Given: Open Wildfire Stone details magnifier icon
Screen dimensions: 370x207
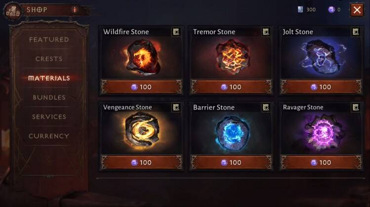Looking at the screenshot, I should [x=176, y=32].
